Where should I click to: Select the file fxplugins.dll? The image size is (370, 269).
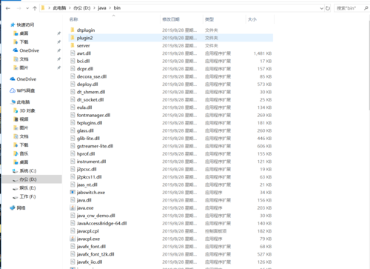click(90, 123)
